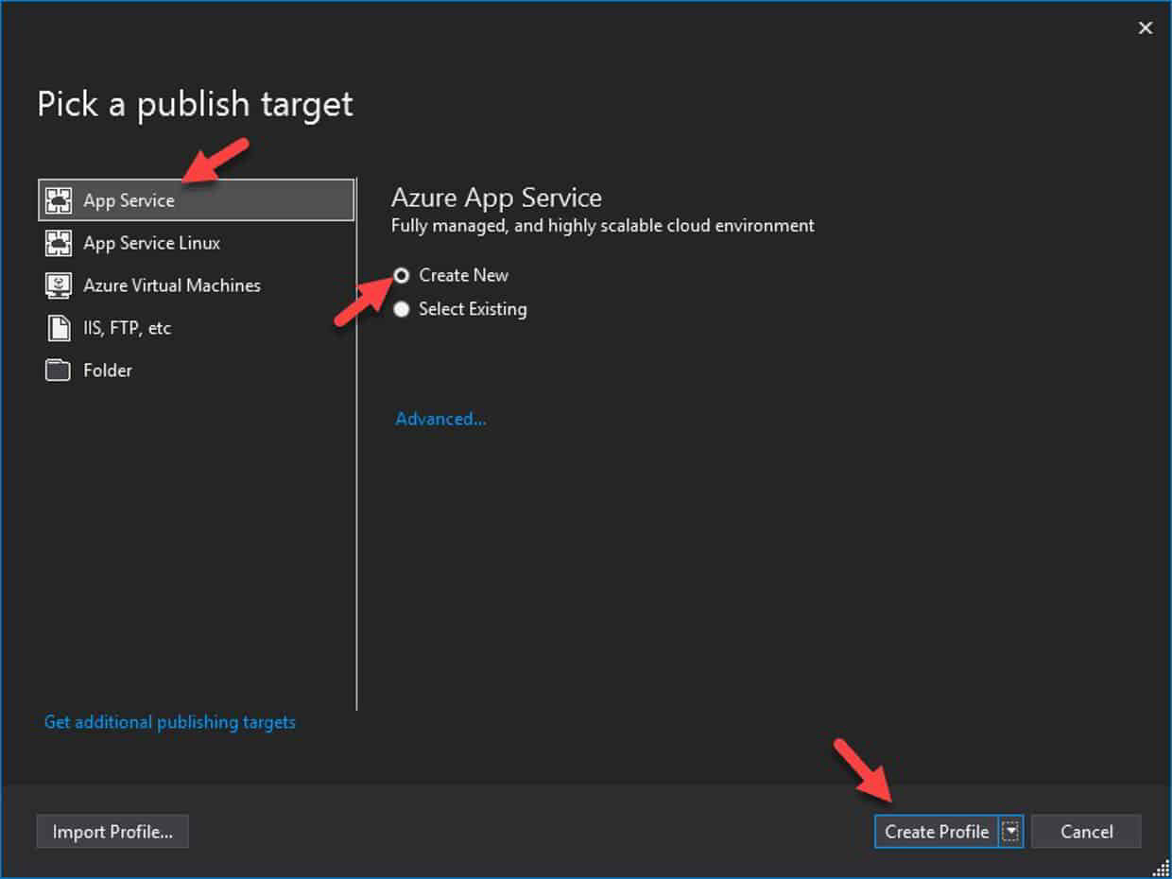Viewport: 1172px width, 879px height.
Task: Choose the Select Existing radio option
Action: click(x=402, y=309)
